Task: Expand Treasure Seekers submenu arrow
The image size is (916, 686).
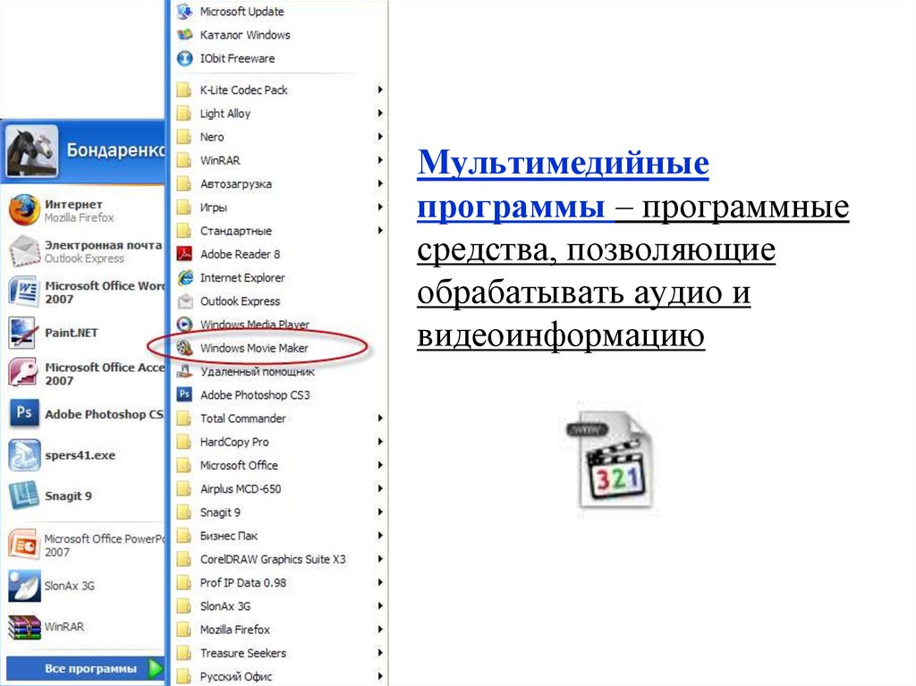Action: click(x=379, y=653)
